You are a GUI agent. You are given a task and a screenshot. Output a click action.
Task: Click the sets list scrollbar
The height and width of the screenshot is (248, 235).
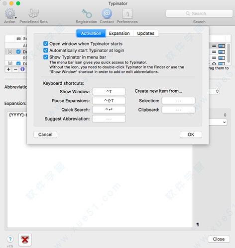coord(229,53)
